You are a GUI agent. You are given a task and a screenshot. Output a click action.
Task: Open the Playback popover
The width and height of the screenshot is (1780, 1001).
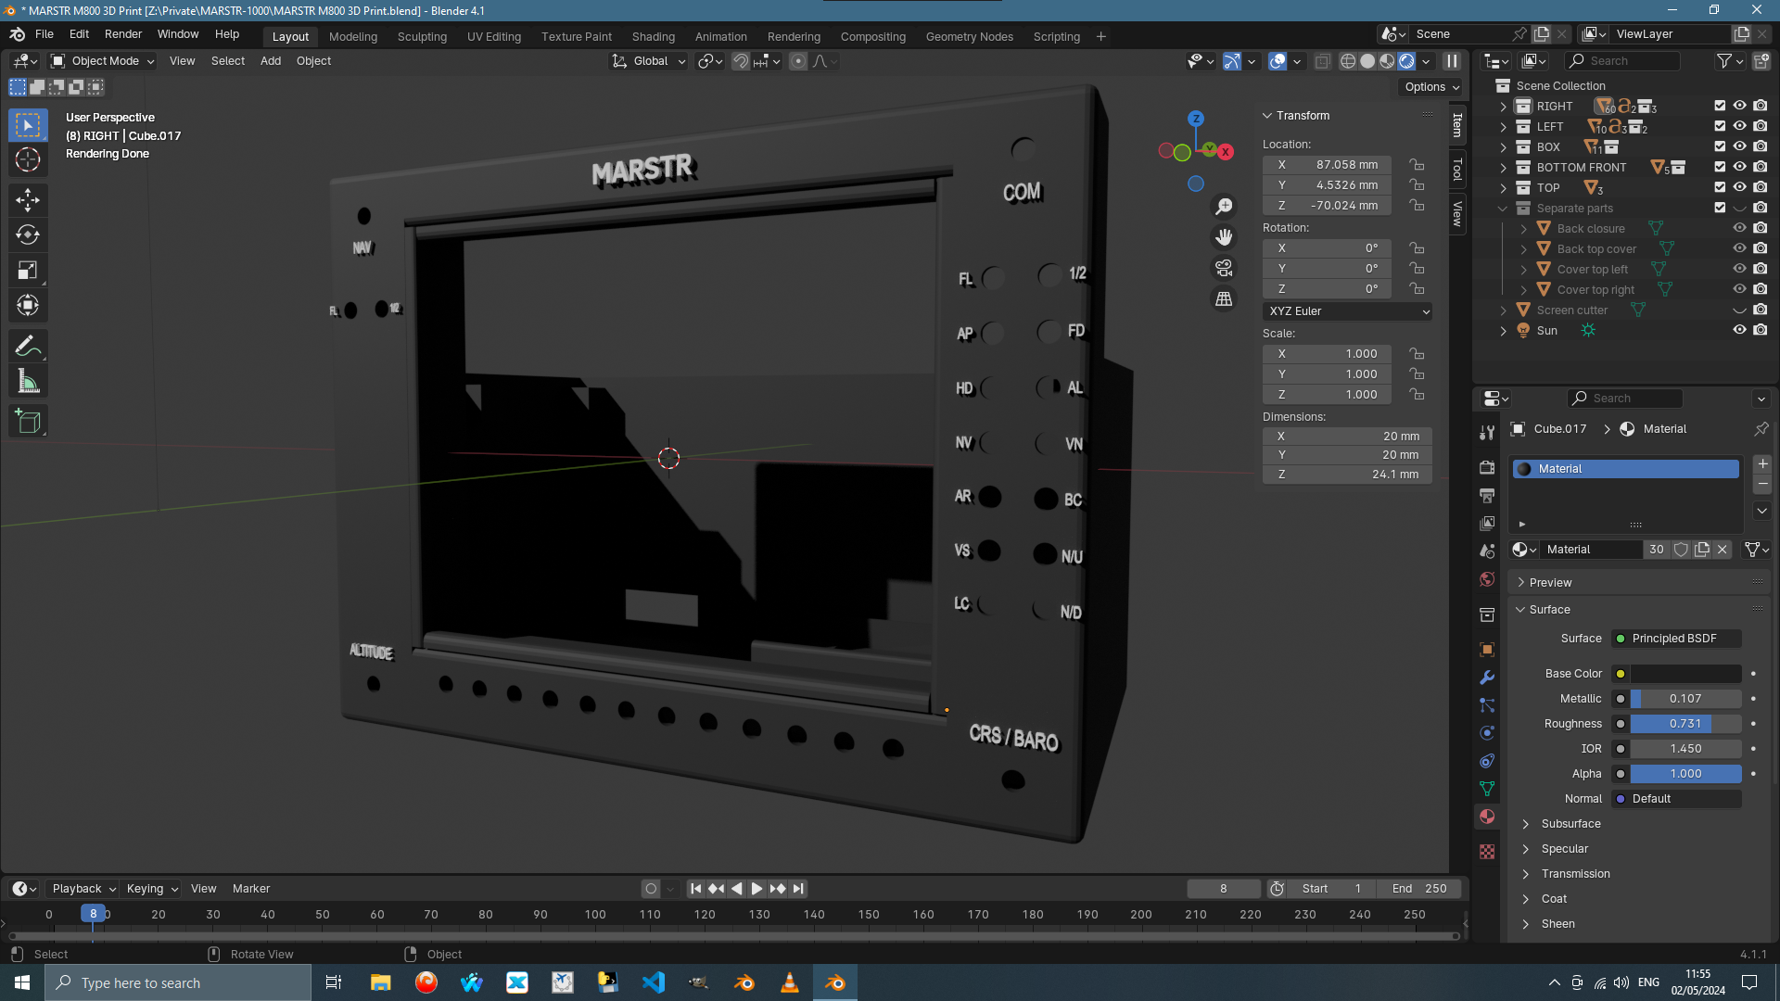83,889
